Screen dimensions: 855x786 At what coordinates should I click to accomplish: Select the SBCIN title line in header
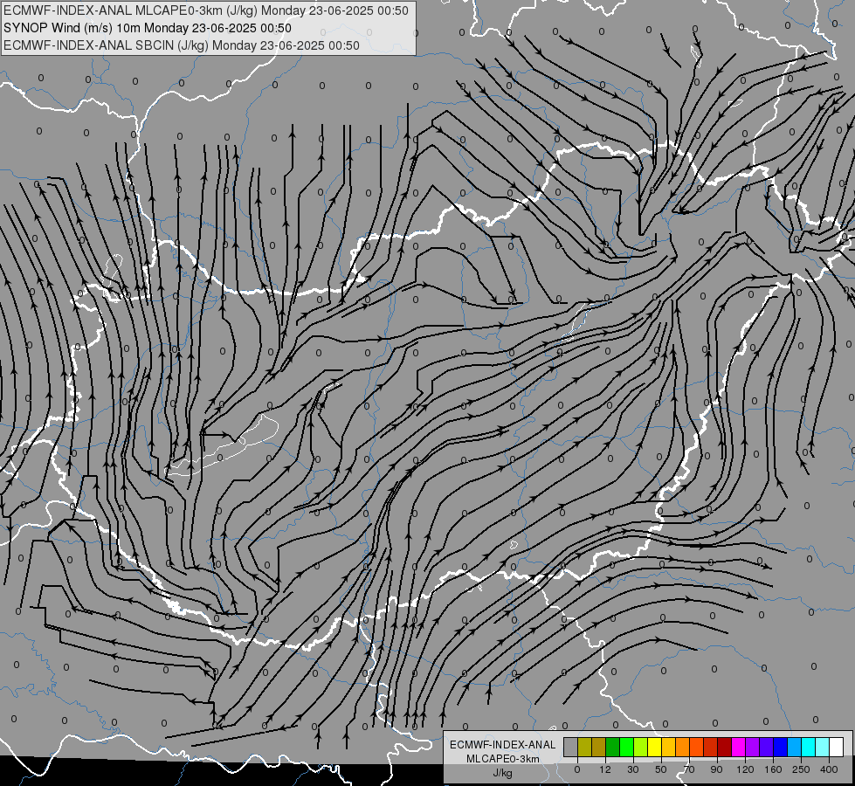click(x=182, y=45)
